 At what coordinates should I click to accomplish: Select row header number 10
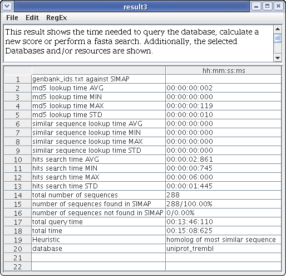[18, 159]
